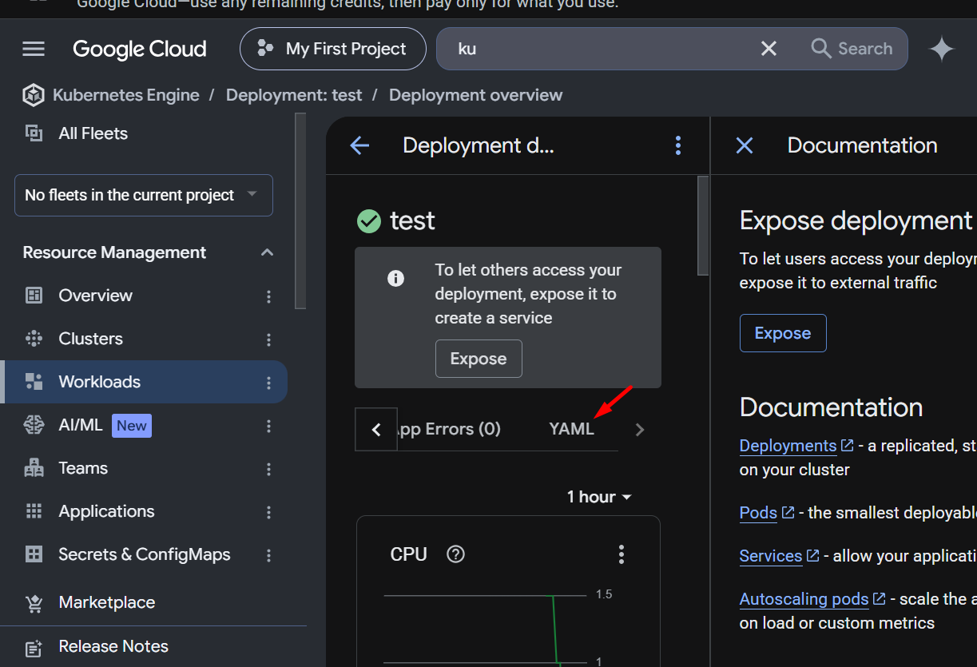Click the All Fleets icon
Image resolution: width=977 pixels, height=667 pixels.
34,133
